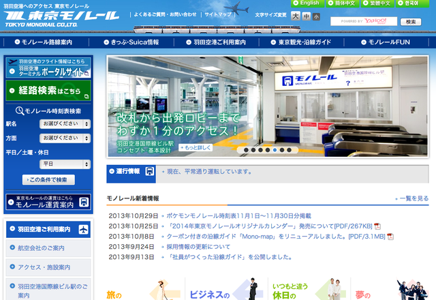Click the ビジネスの category banner
This screenshot has height=300, width=436.
point(226,289)
